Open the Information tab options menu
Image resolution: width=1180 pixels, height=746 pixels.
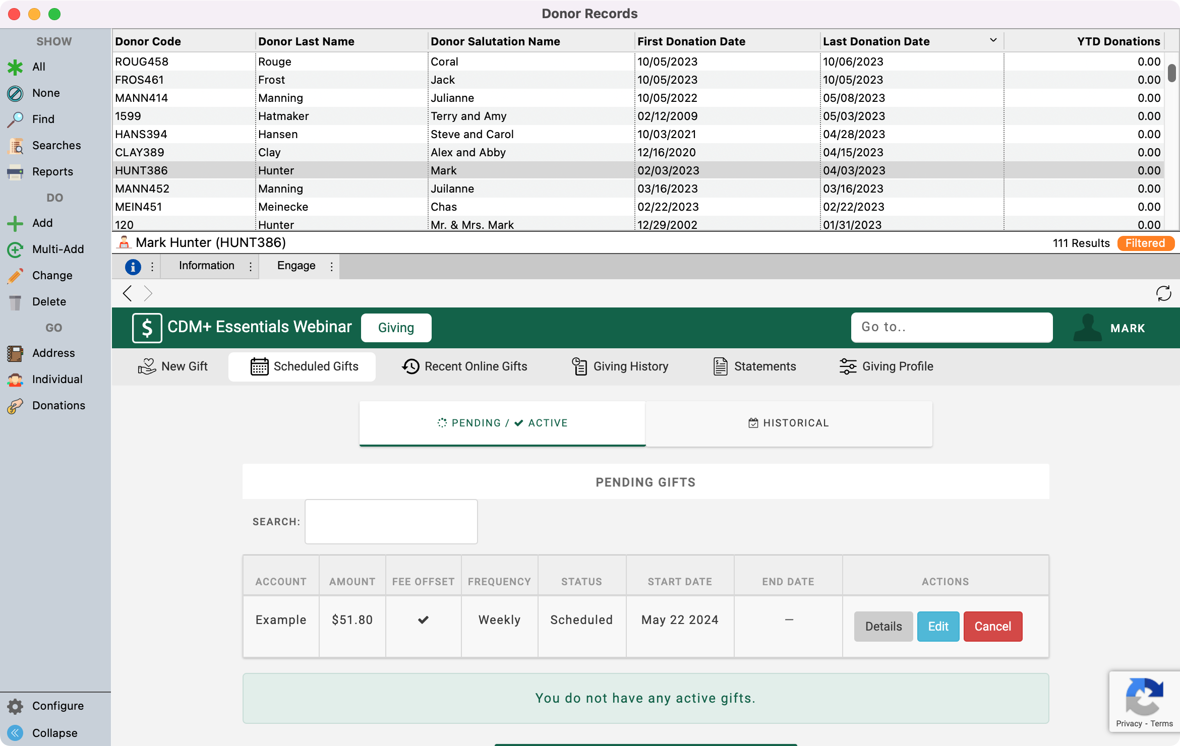click(x=251, y=267)
